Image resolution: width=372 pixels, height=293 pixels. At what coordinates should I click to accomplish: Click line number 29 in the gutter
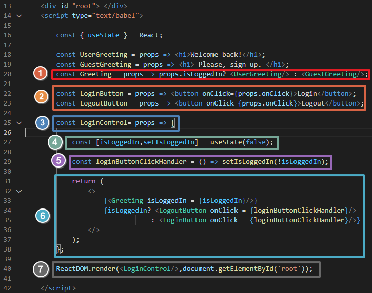click(x=7, y=162)
